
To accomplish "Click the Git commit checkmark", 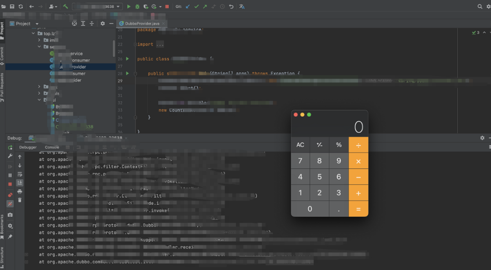I will (196, 7).
